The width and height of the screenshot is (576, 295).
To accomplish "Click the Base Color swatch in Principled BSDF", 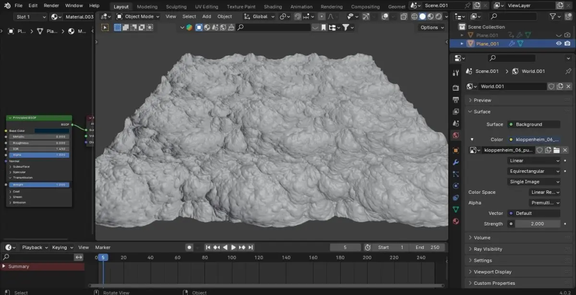I will click(51, 130).
